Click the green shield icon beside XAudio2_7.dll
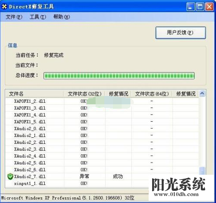Viewport: 216px width, 203px height. coord(10,176)
